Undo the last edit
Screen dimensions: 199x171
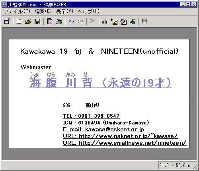(x=71, y=21)
